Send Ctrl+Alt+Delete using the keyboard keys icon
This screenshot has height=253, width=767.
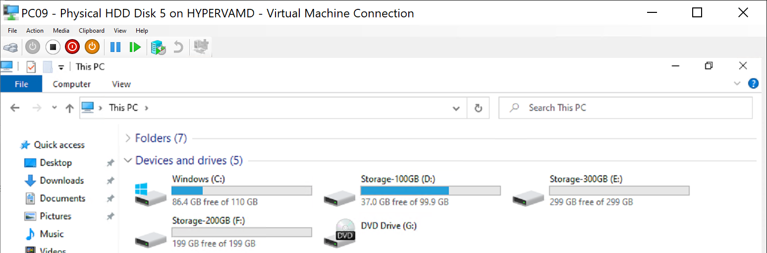click(11, 48)
